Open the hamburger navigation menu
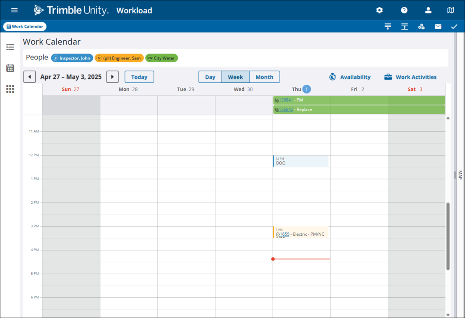 (x=14, y=10)
